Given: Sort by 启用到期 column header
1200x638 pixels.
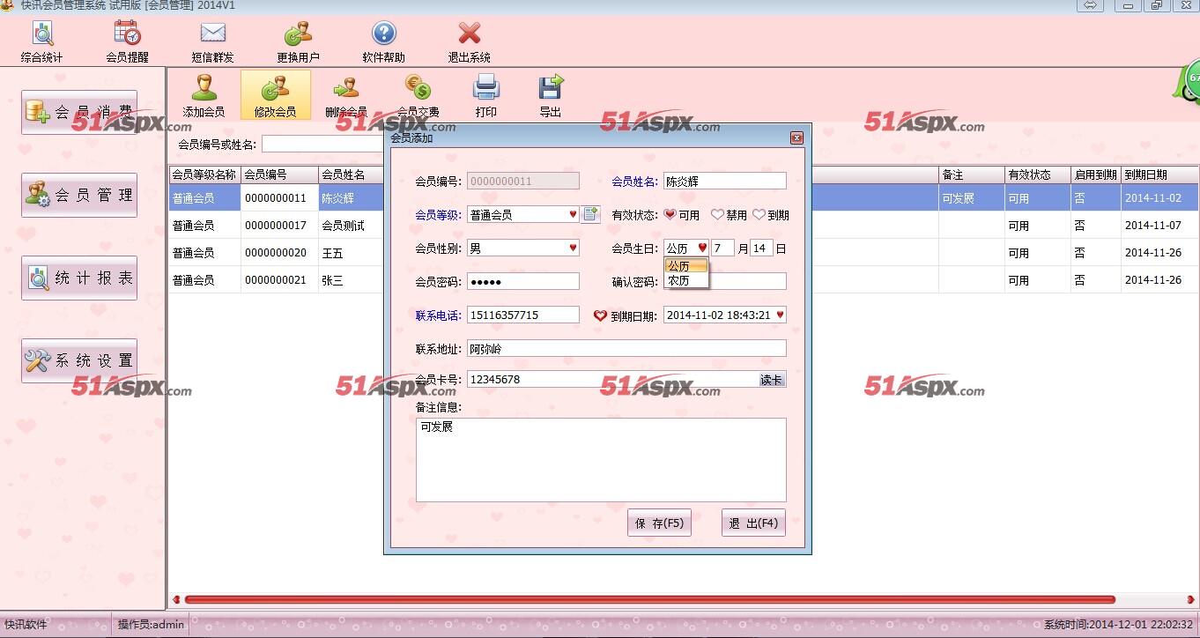Looking at the screenshot, I should click(x=1096, y=174).
